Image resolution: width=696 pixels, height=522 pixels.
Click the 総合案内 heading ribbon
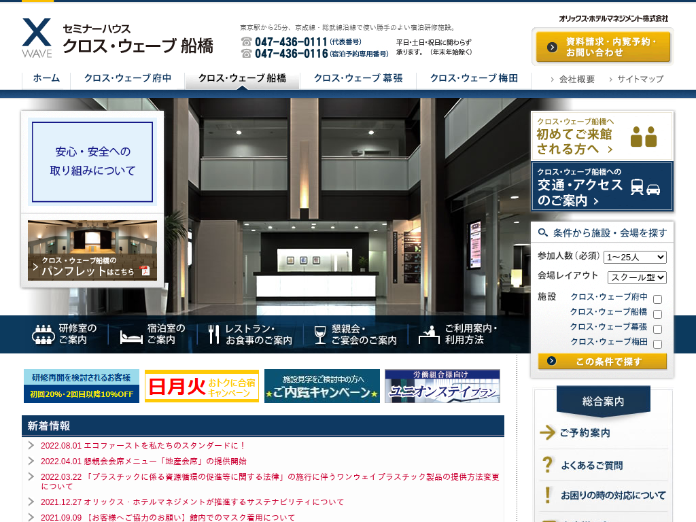click(x=603, y=401)
